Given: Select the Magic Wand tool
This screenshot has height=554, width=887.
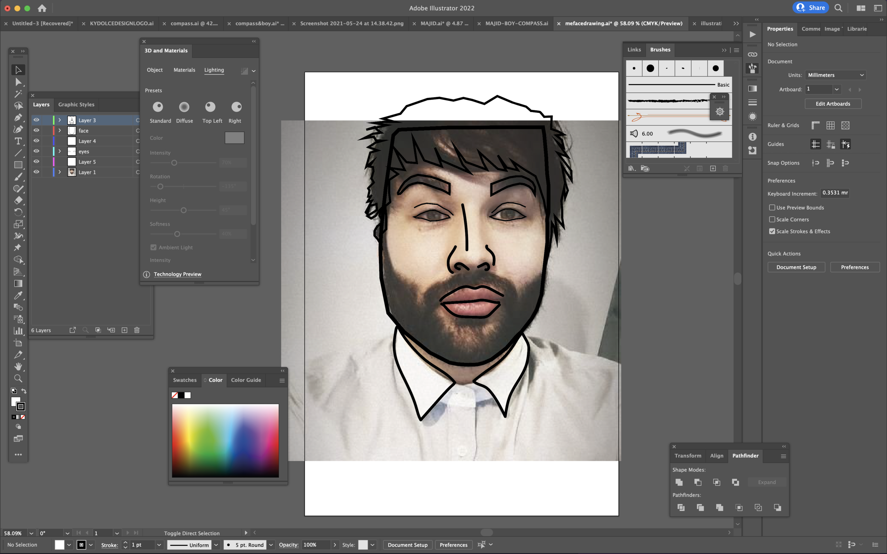Looking at the screenshot, I should (x=18, y=94).
